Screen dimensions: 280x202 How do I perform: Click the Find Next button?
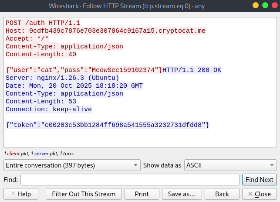(x=259, y=179)
